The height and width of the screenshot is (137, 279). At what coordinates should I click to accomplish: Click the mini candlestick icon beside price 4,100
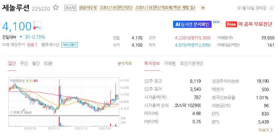coord(37,25)
